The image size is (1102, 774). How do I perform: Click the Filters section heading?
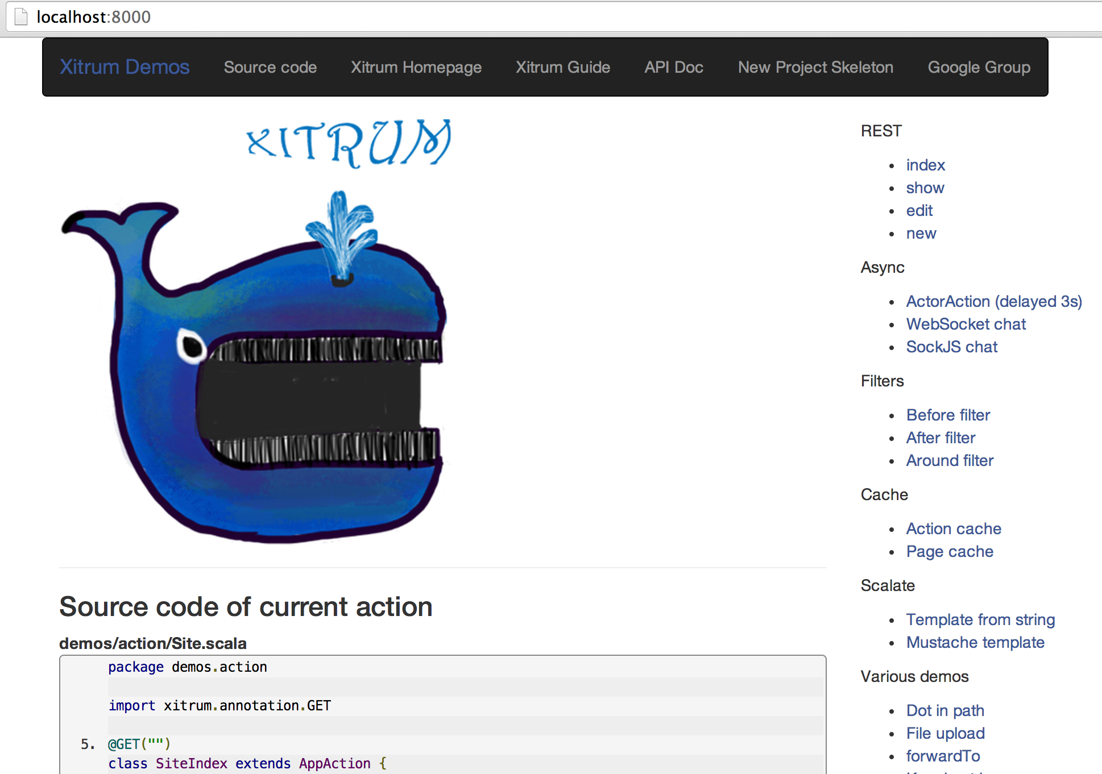(x=882, y=381)
